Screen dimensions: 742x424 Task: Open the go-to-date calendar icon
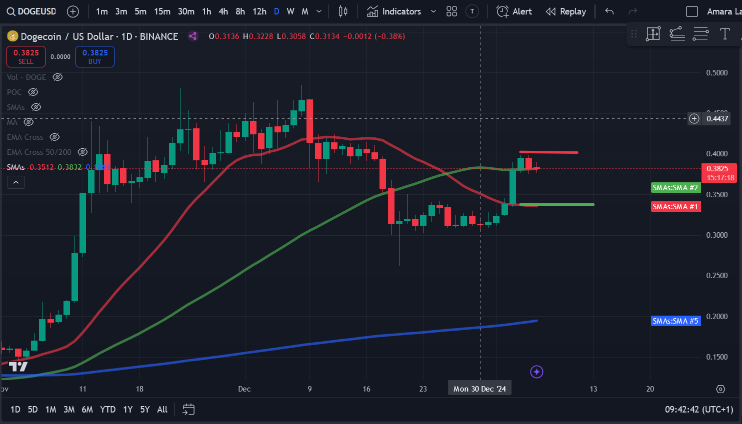tap(188, 410)
